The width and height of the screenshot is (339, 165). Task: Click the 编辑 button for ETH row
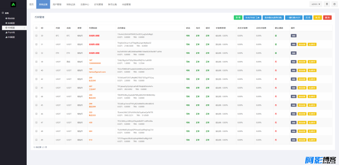click(294, 53)
